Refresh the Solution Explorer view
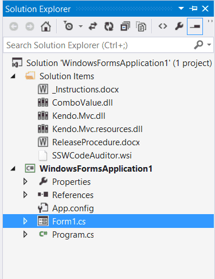 (x=109, y=26)
